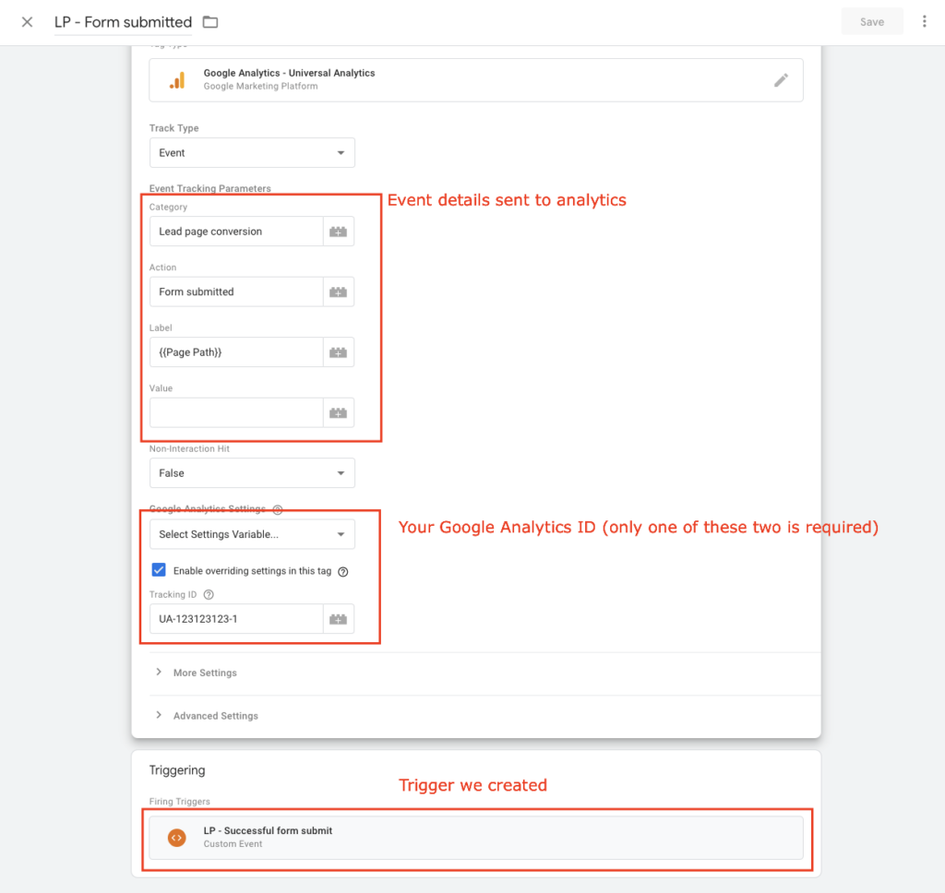This screenshot has height=893, width=945.
Task: Click the Category field with Lead page conversion
Action: [x=236, y=232]
